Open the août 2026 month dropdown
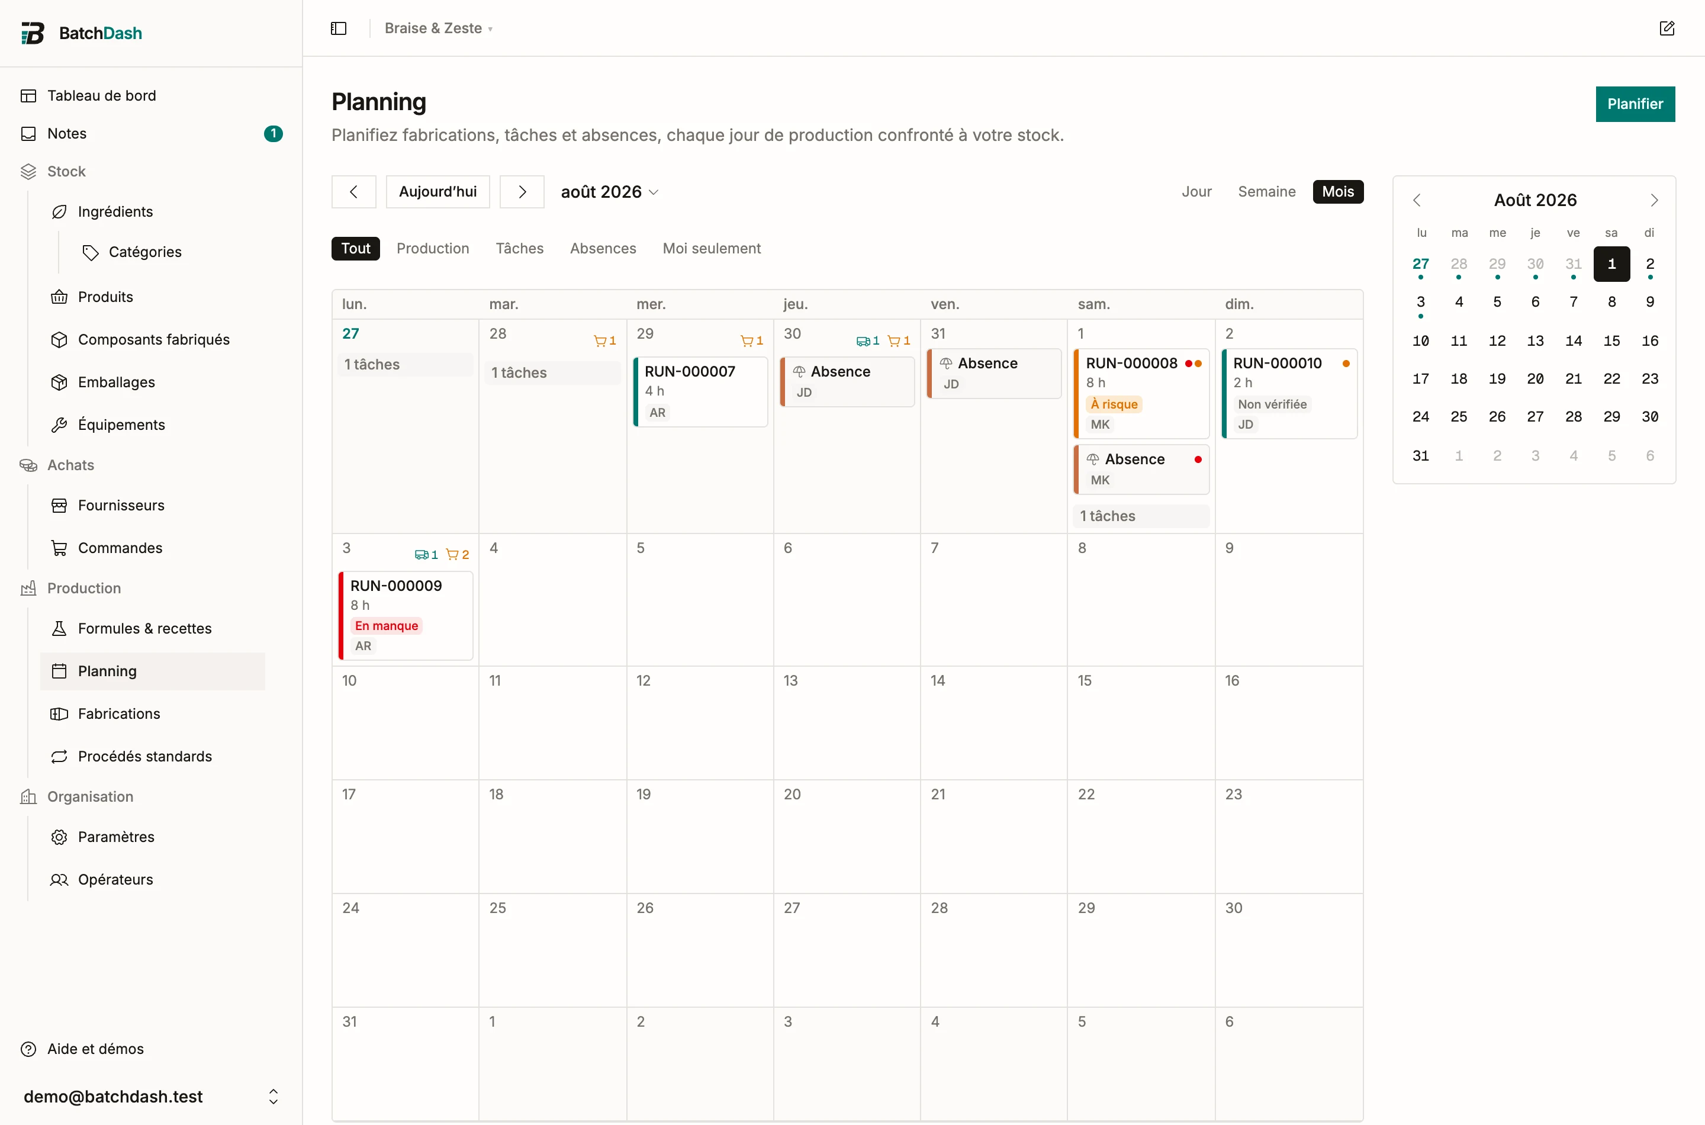Screen dimensions: 1705x1125 point(610,192)
